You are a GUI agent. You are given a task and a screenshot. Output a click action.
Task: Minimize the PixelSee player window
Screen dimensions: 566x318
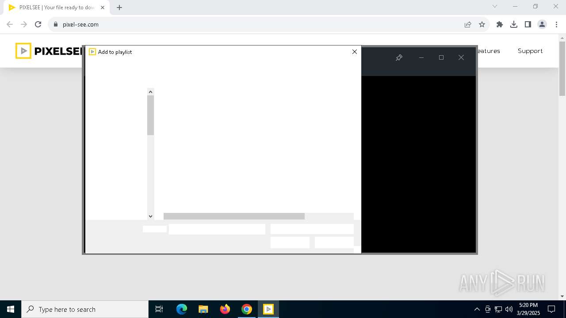point(421,57)
